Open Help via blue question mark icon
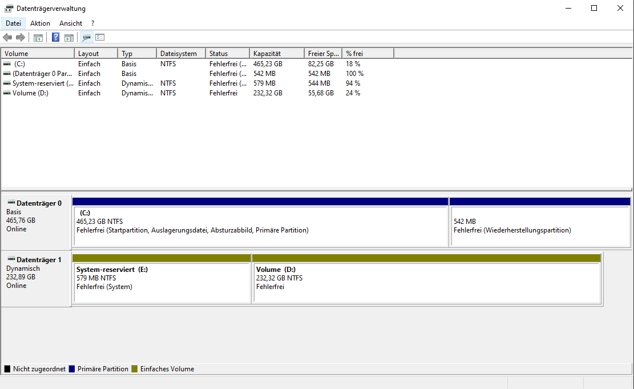Viewport: 634px width, 389px height. point(56,38)
